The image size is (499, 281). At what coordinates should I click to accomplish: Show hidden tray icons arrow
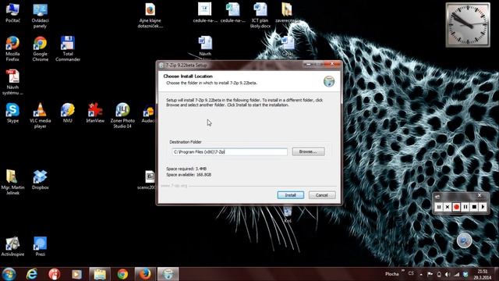click(421, 274)
